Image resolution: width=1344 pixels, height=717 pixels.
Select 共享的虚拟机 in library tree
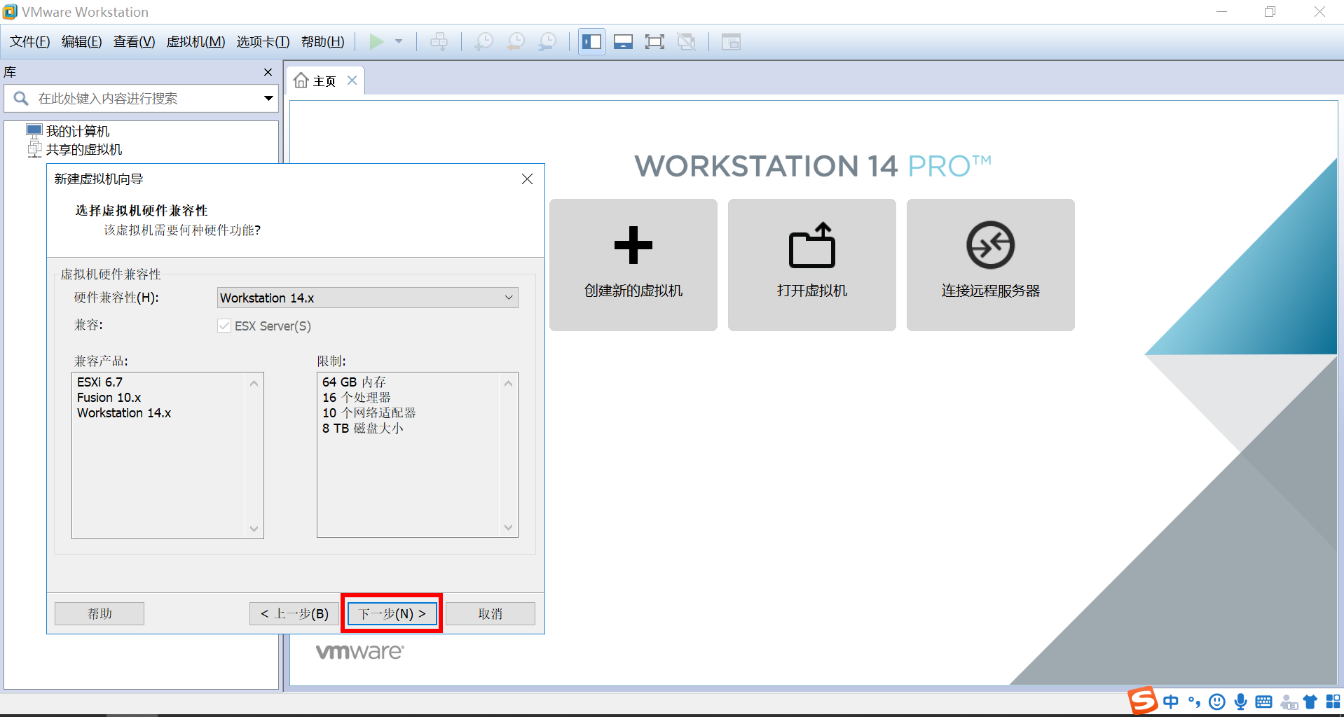pyautogui.click(x=84, y=149)
